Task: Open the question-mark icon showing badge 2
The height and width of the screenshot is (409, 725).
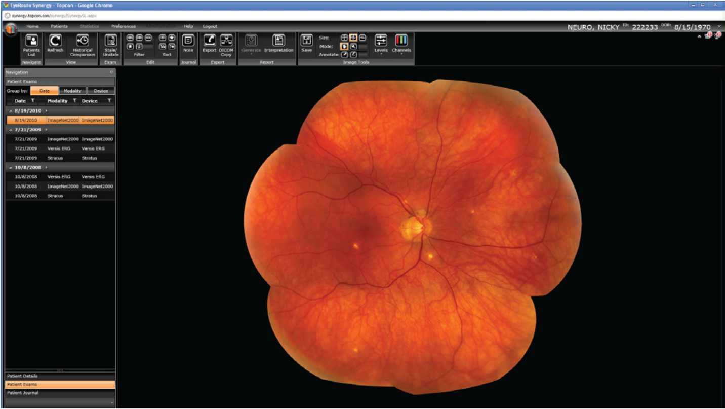Action: (717, 35)
